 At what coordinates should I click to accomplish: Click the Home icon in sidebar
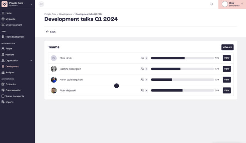[x=3, y=13]
